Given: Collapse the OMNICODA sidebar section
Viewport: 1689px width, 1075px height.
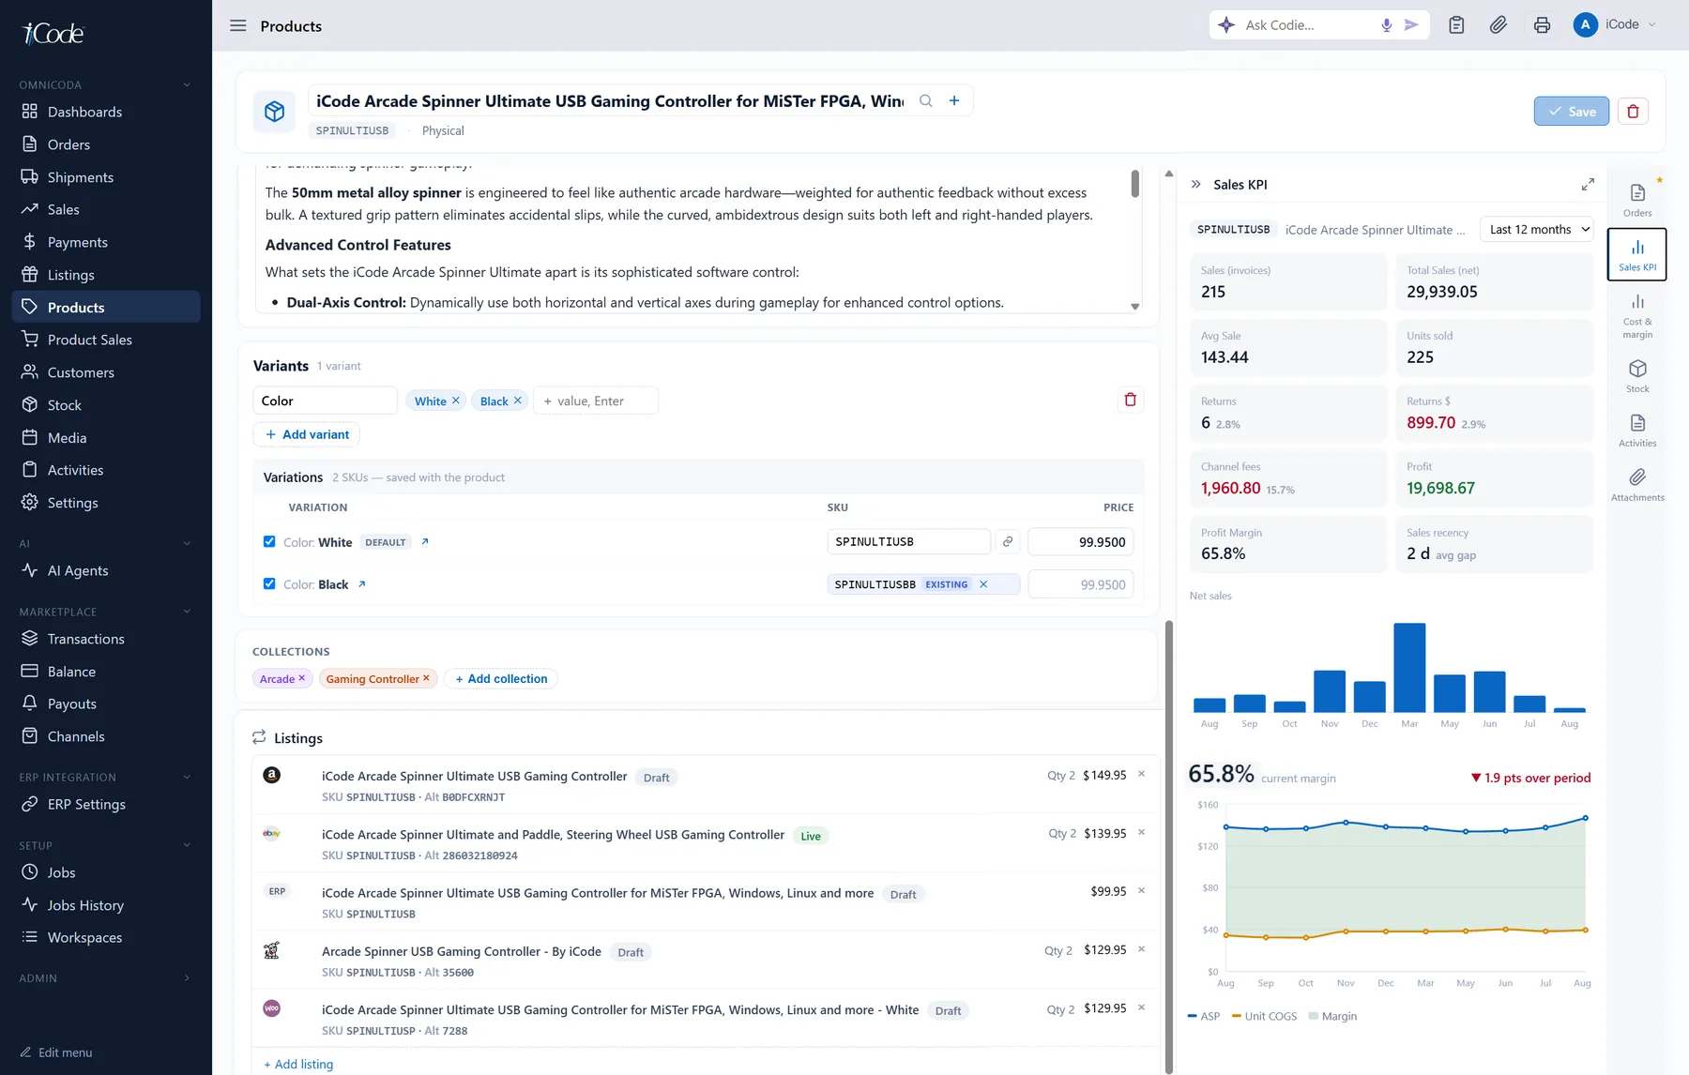Looking at the screenshot, I should coord(186,85).
